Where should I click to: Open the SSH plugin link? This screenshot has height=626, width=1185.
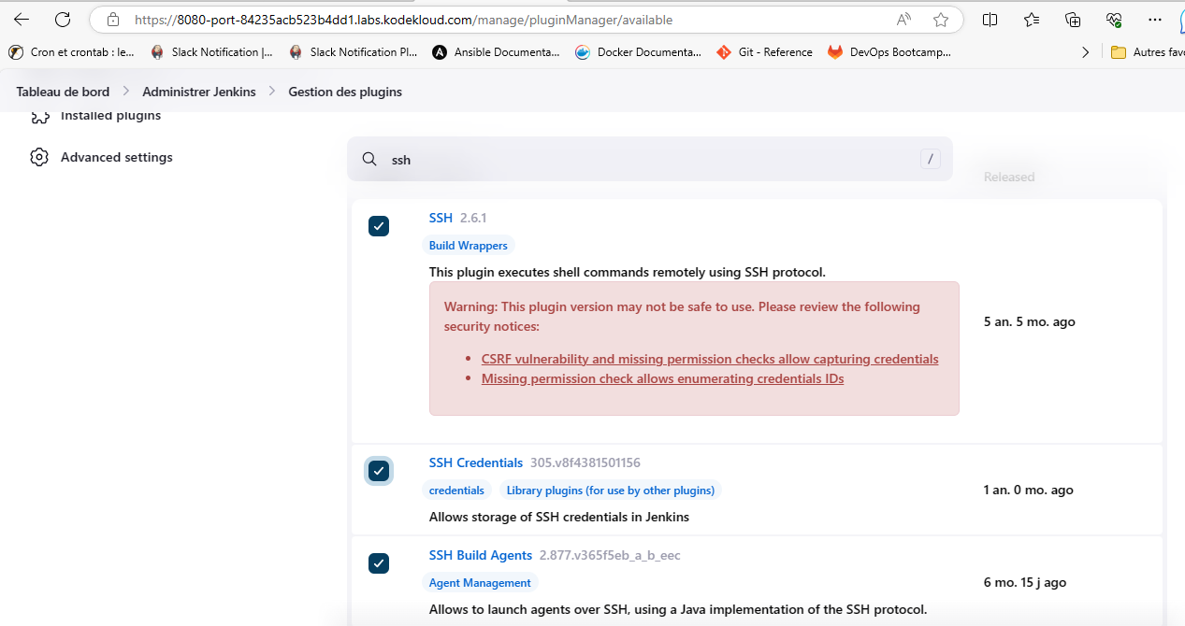[x=441, y=218]
